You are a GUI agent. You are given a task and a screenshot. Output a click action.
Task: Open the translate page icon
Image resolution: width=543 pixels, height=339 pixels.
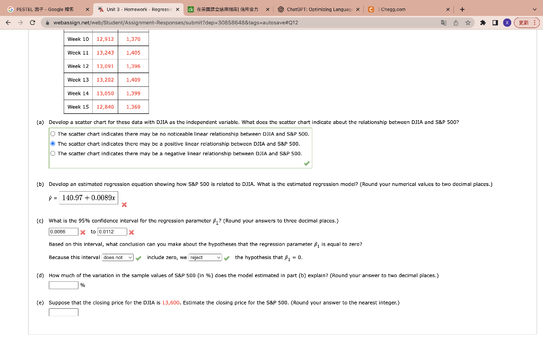444,23
